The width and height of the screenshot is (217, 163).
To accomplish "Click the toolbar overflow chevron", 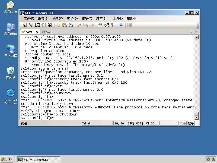I will [198, 27].
